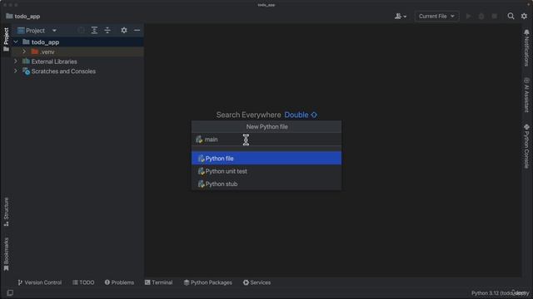533x299 pixels.
Task: Open IDE settings gear in top-right
Action: (x=524, y=16)
